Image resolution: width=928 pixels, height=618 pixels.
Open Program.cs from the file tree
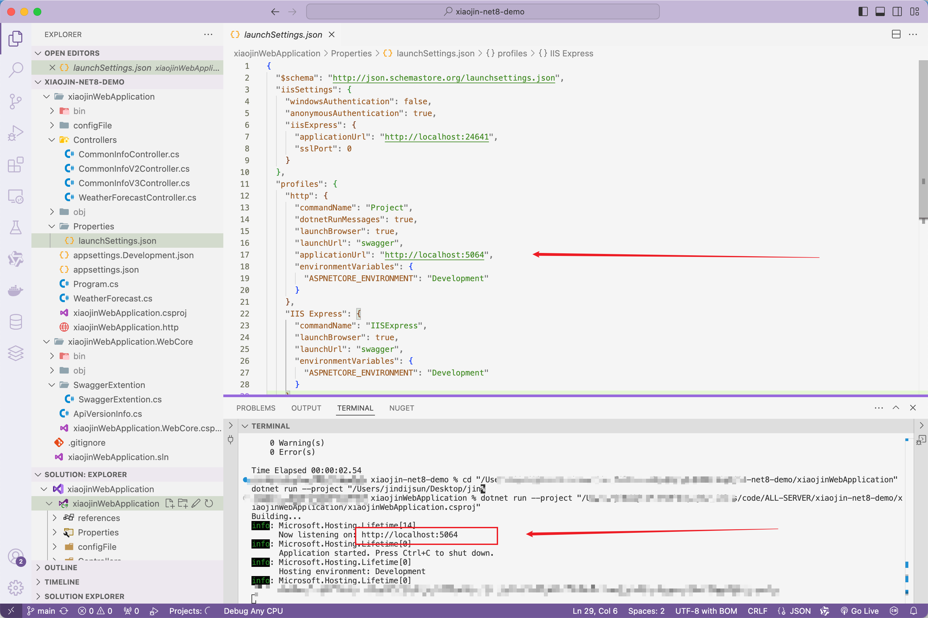[x=96, y=284]
